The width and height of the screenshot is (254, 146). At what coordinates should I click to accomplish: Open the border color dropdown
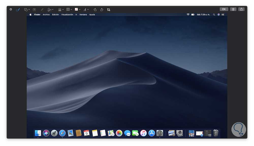[x=69, y=9]
